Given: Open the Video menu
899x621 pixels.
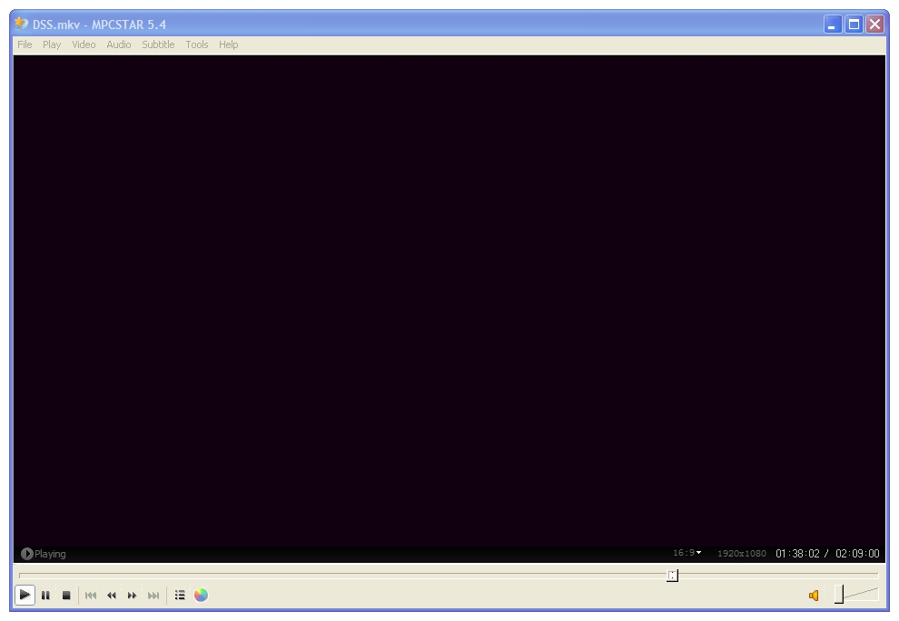Looking at the screenshot, I should point(84,44).
